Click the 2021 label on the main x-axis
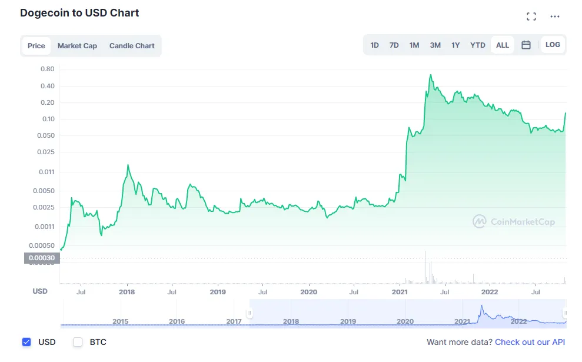 pos(400,292)
